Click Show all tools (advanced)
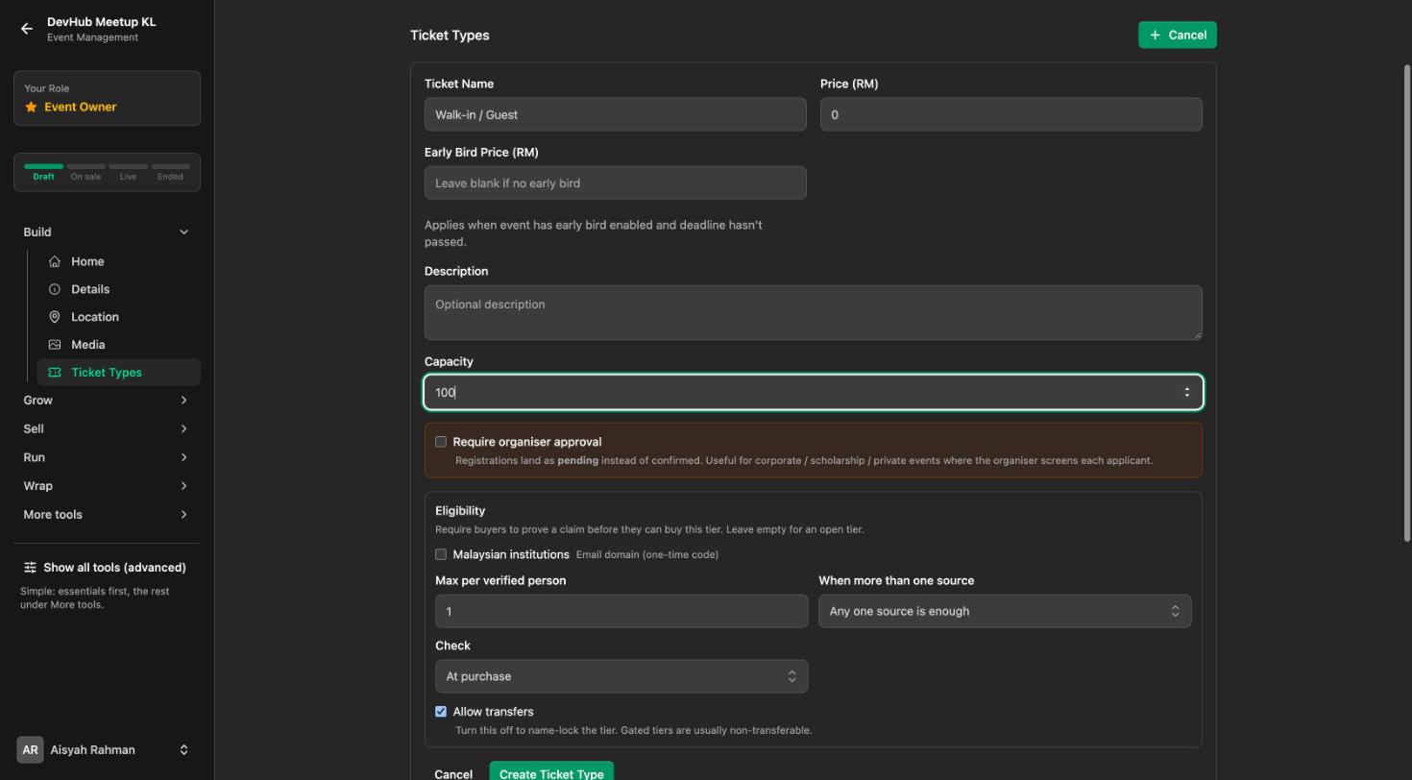Screen dimensions: 1412x780 point(105,568)
